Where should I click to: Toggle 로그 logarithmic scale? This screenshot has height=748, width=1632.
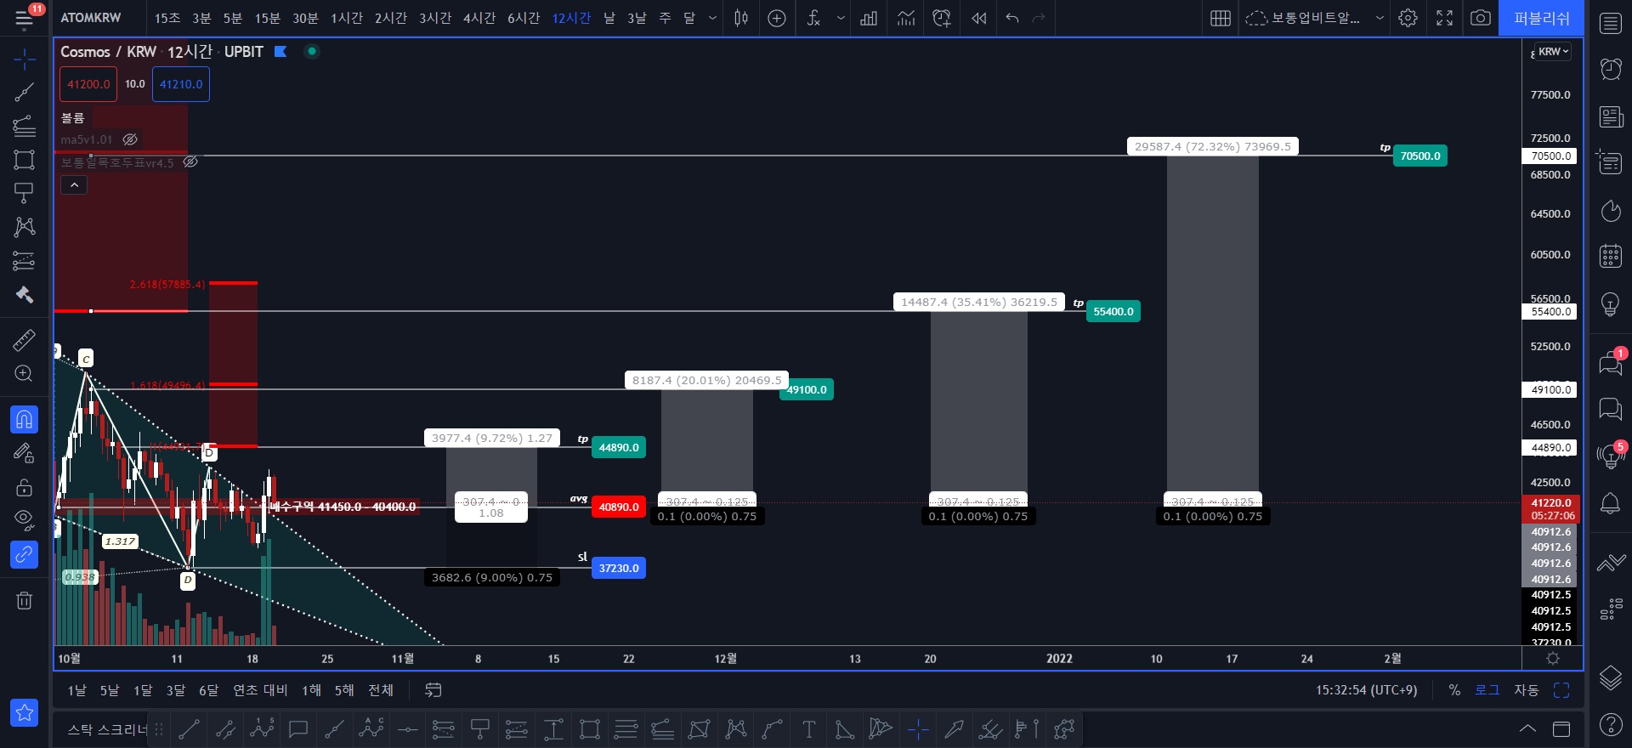click(1487, 690)
